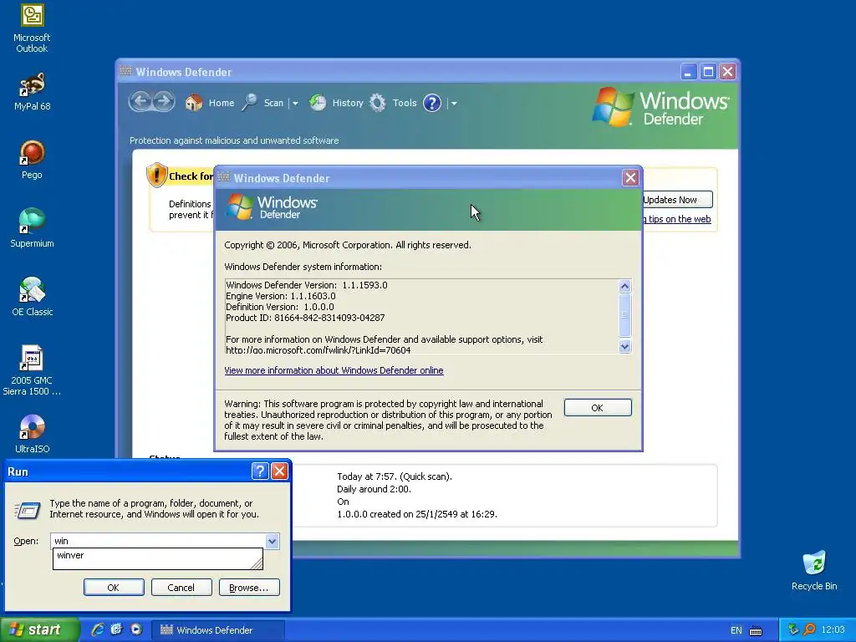Maximize the main Windows Defender window
Image resolution: width=856 pixels, height=642 pixels.
[708, 72]
